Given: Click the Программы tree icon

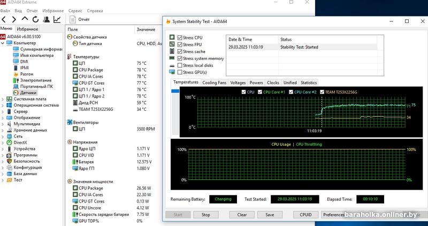Looking at the screenshot, I should click(x=9, y=155).
